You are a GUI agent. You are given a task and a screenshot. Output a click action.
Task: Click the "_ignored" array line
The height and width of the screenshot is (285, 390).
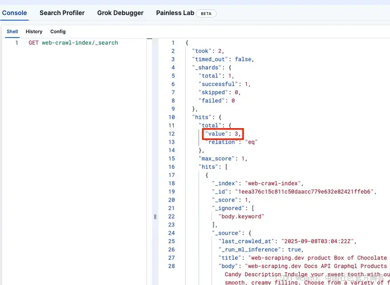pyautogui.click(x=233, y=208)
